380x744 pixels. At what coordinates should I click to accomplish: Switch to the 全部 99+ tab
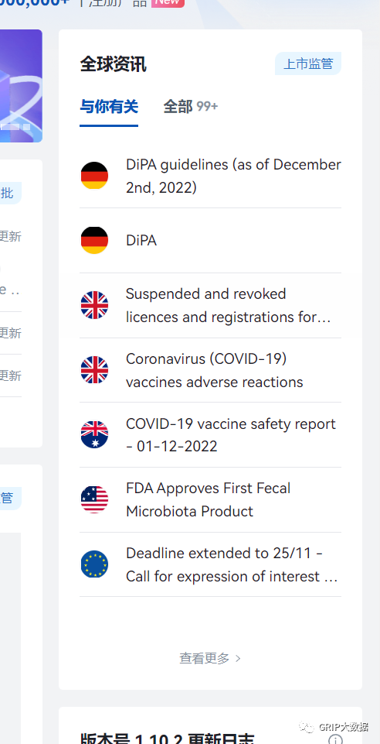click(191, 107)
